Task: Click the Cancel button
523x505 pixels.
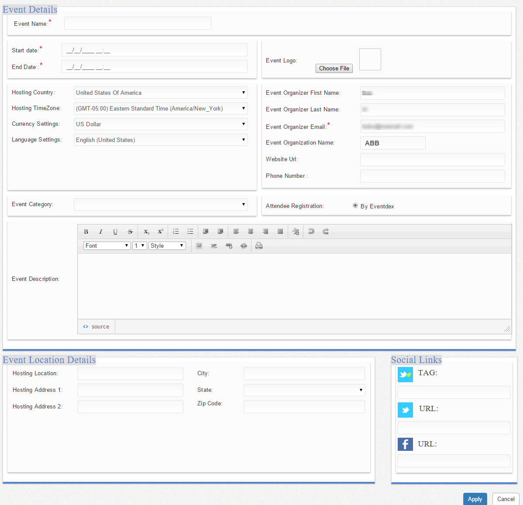Action: coord(506,499)
